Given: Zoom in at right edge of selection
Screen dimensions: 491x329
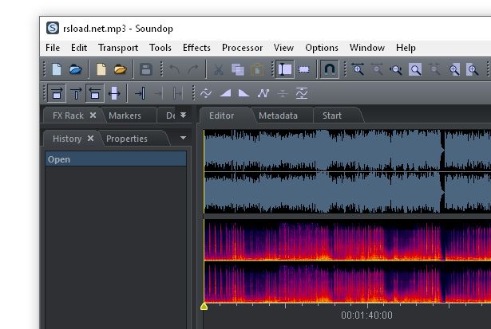Looking at the screenshot, I should [x=473, y=69].
